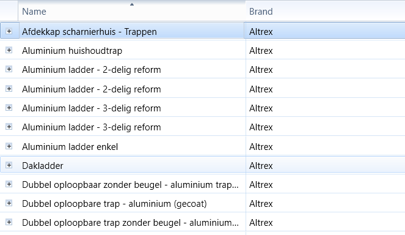
Task: Expand the Dubbel oploopbare trap (gecoat) row
Action: tap(9, 203)
